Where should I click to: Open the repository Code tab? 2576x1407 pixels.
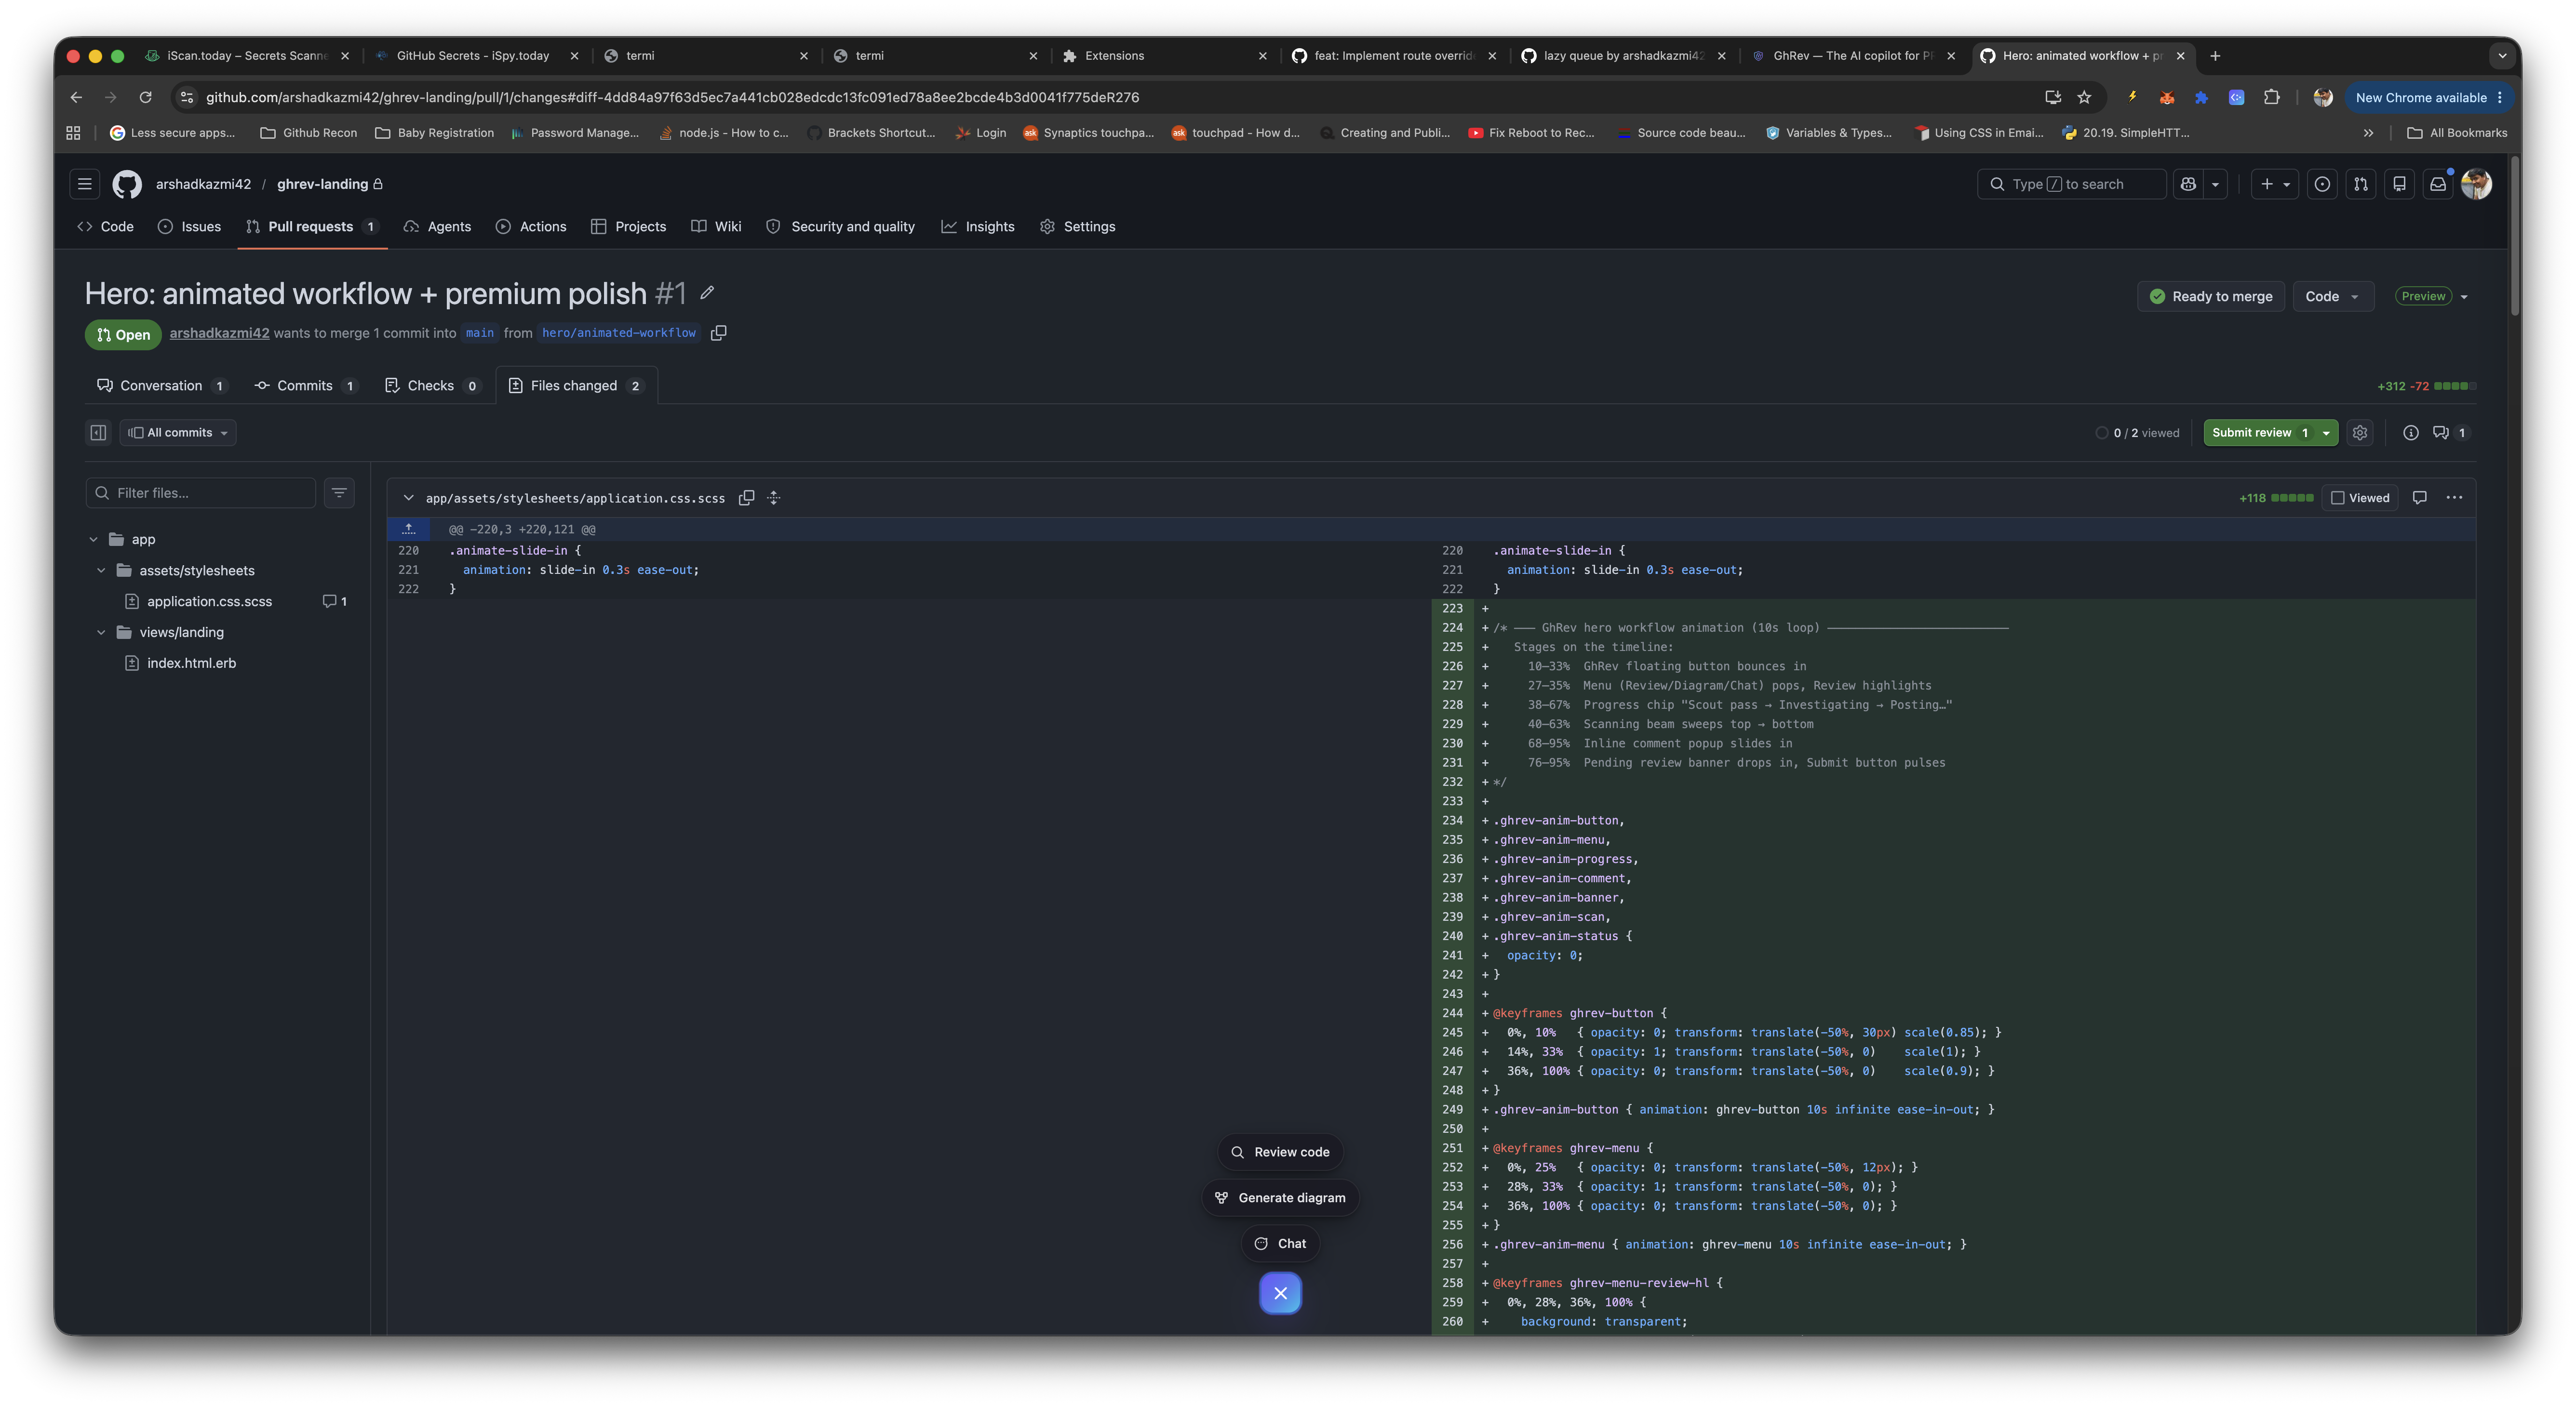coord(106,227)
